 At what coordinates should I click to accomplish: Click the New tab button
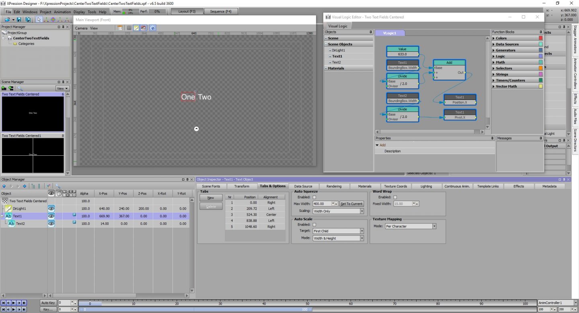coord(211,198)
